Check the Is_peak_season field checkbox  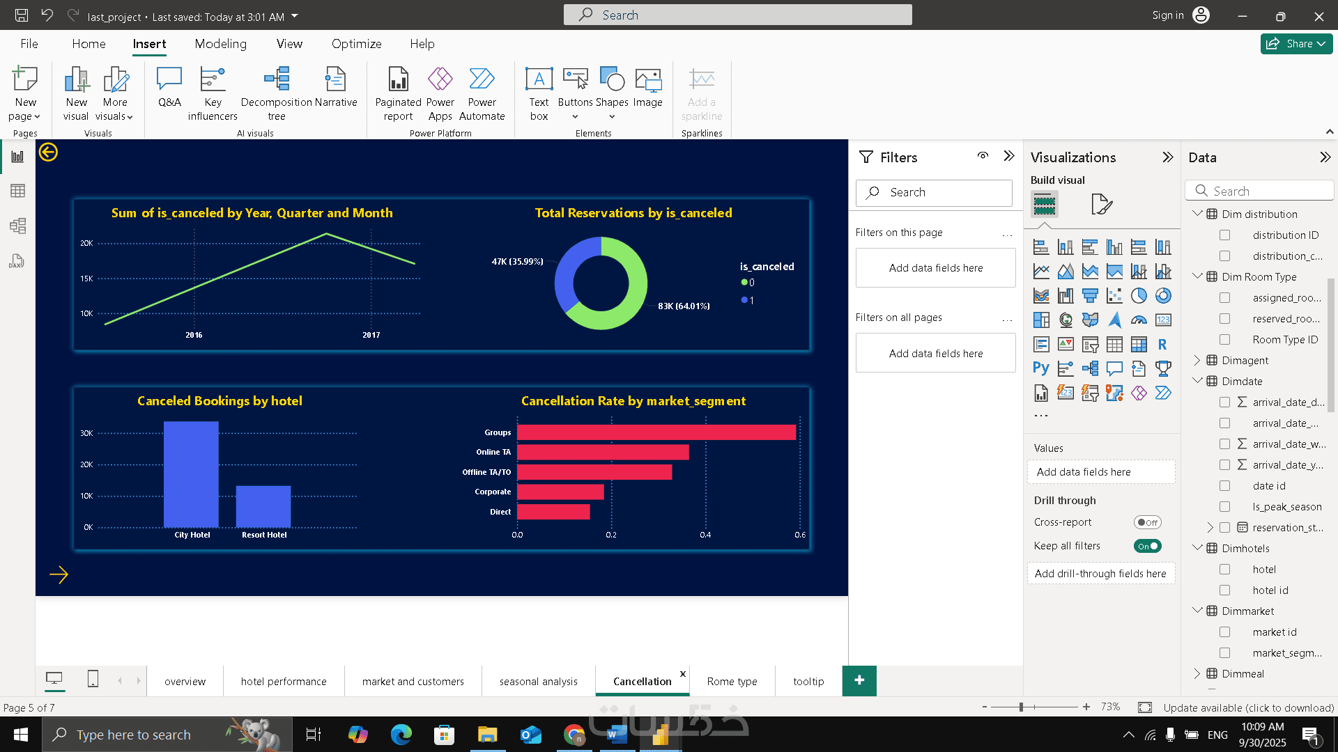[x=1224, y=507]
